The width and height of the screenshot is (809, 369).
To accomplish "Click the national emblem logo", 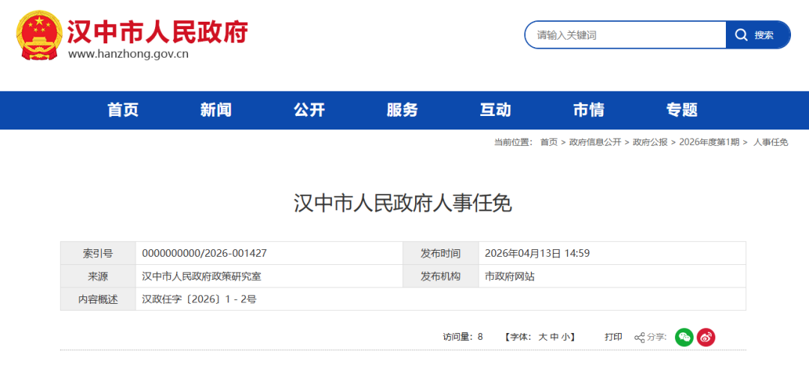I will 38,35.
